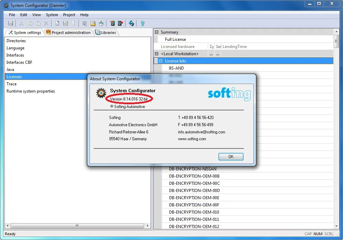Screen dimensions: 343x240
Task: Click the blue arrows Refresh toolbar icon
Action: [x=131, y=23]
